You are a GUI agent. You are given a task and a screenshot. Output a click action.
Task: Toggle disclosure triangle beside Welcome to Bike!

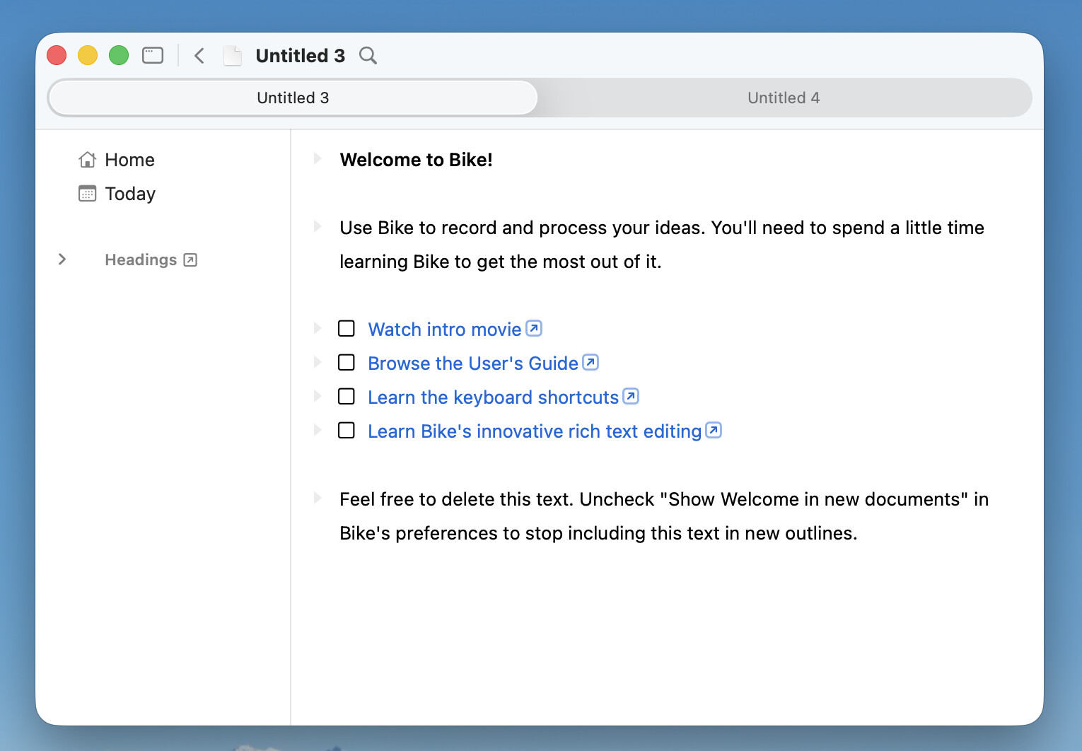coord(318,159)
